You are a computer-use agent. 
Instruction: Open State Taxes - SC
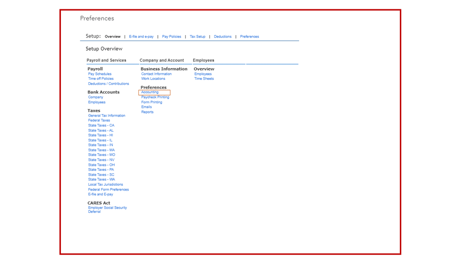101,175
